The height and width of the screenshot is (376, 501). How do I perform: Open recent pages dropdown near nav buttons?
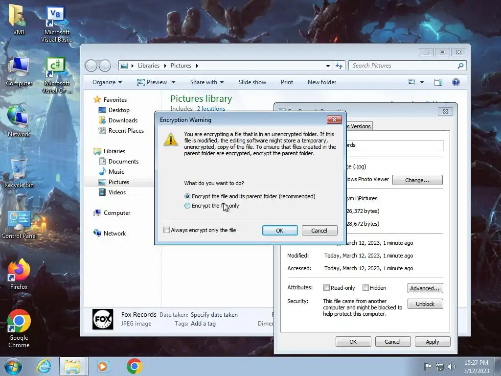tap(114, 66)
